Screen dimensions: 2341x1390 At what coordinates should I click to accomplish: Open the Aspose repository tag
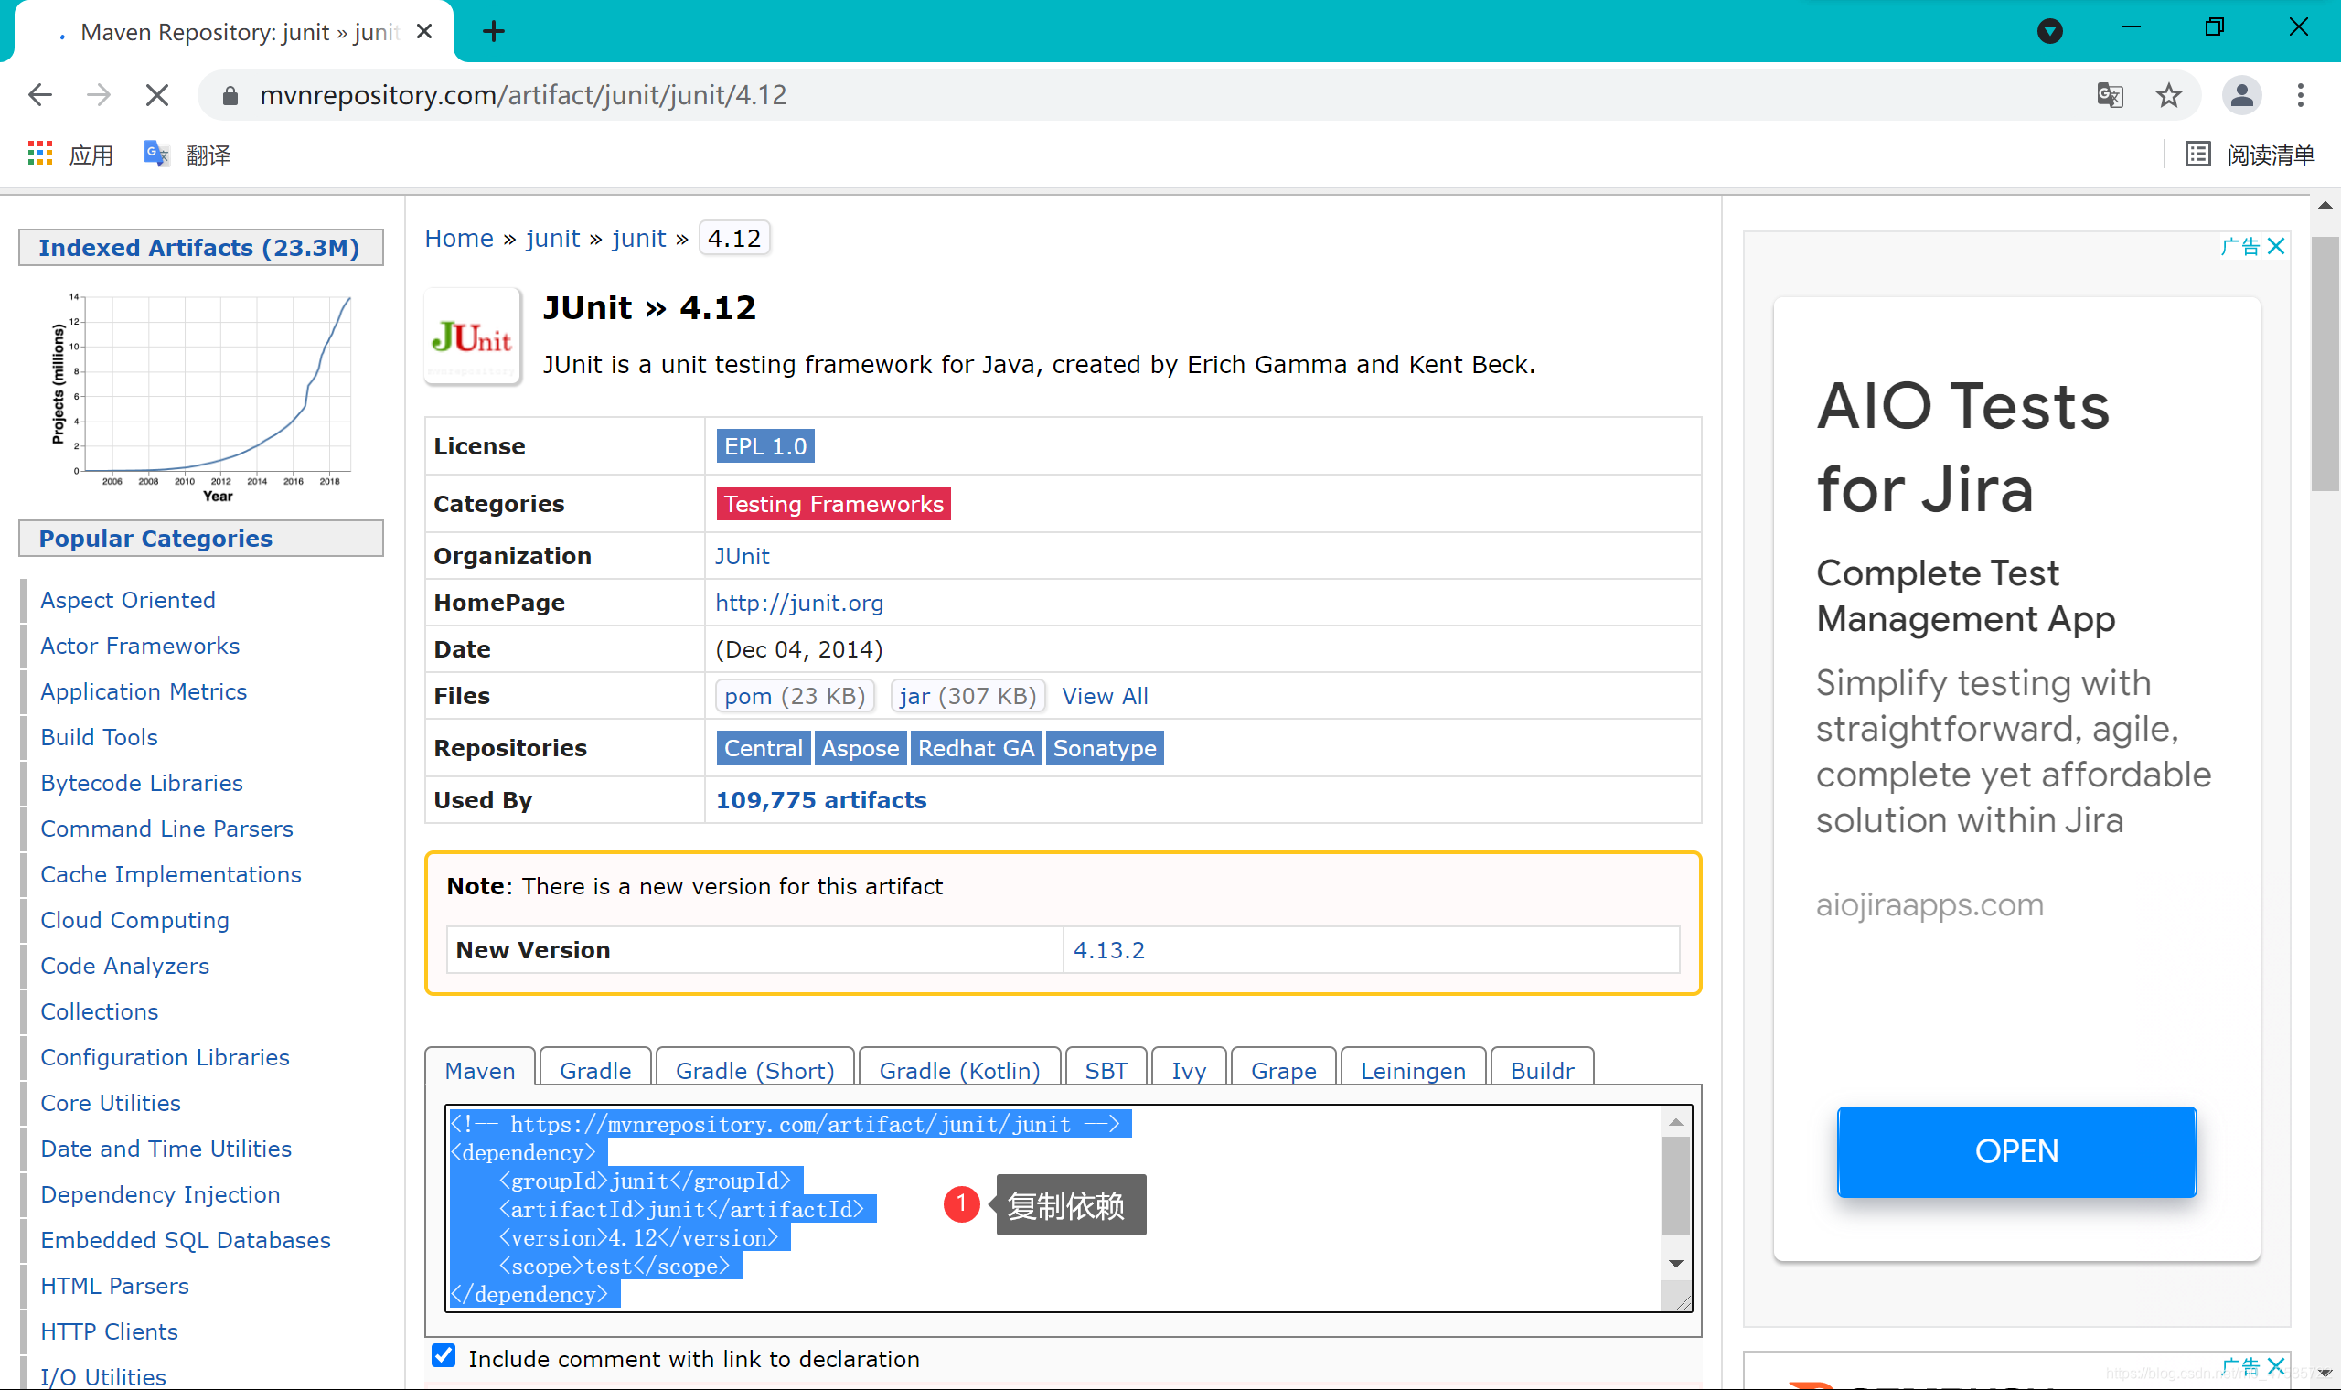pos(861,747)
